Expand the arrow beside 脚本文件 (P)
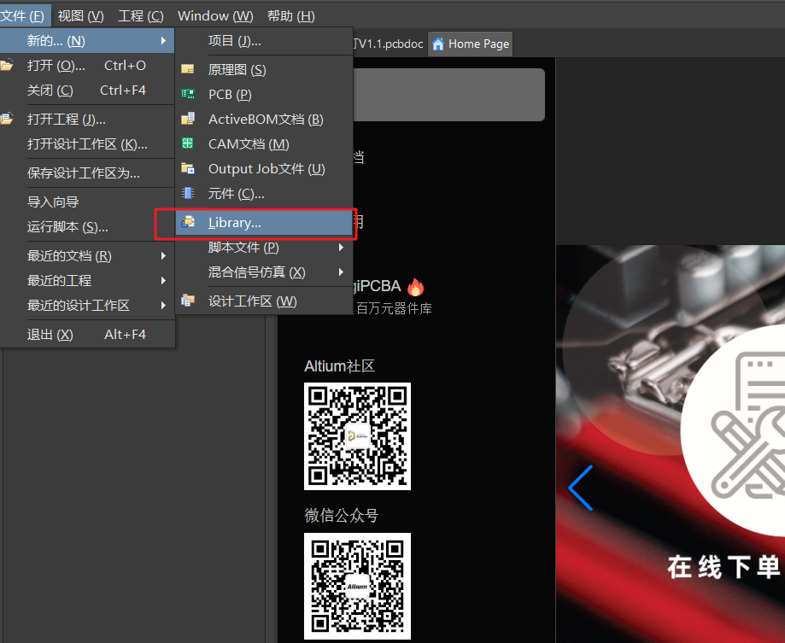785x643 pixels. click(341, 247)
